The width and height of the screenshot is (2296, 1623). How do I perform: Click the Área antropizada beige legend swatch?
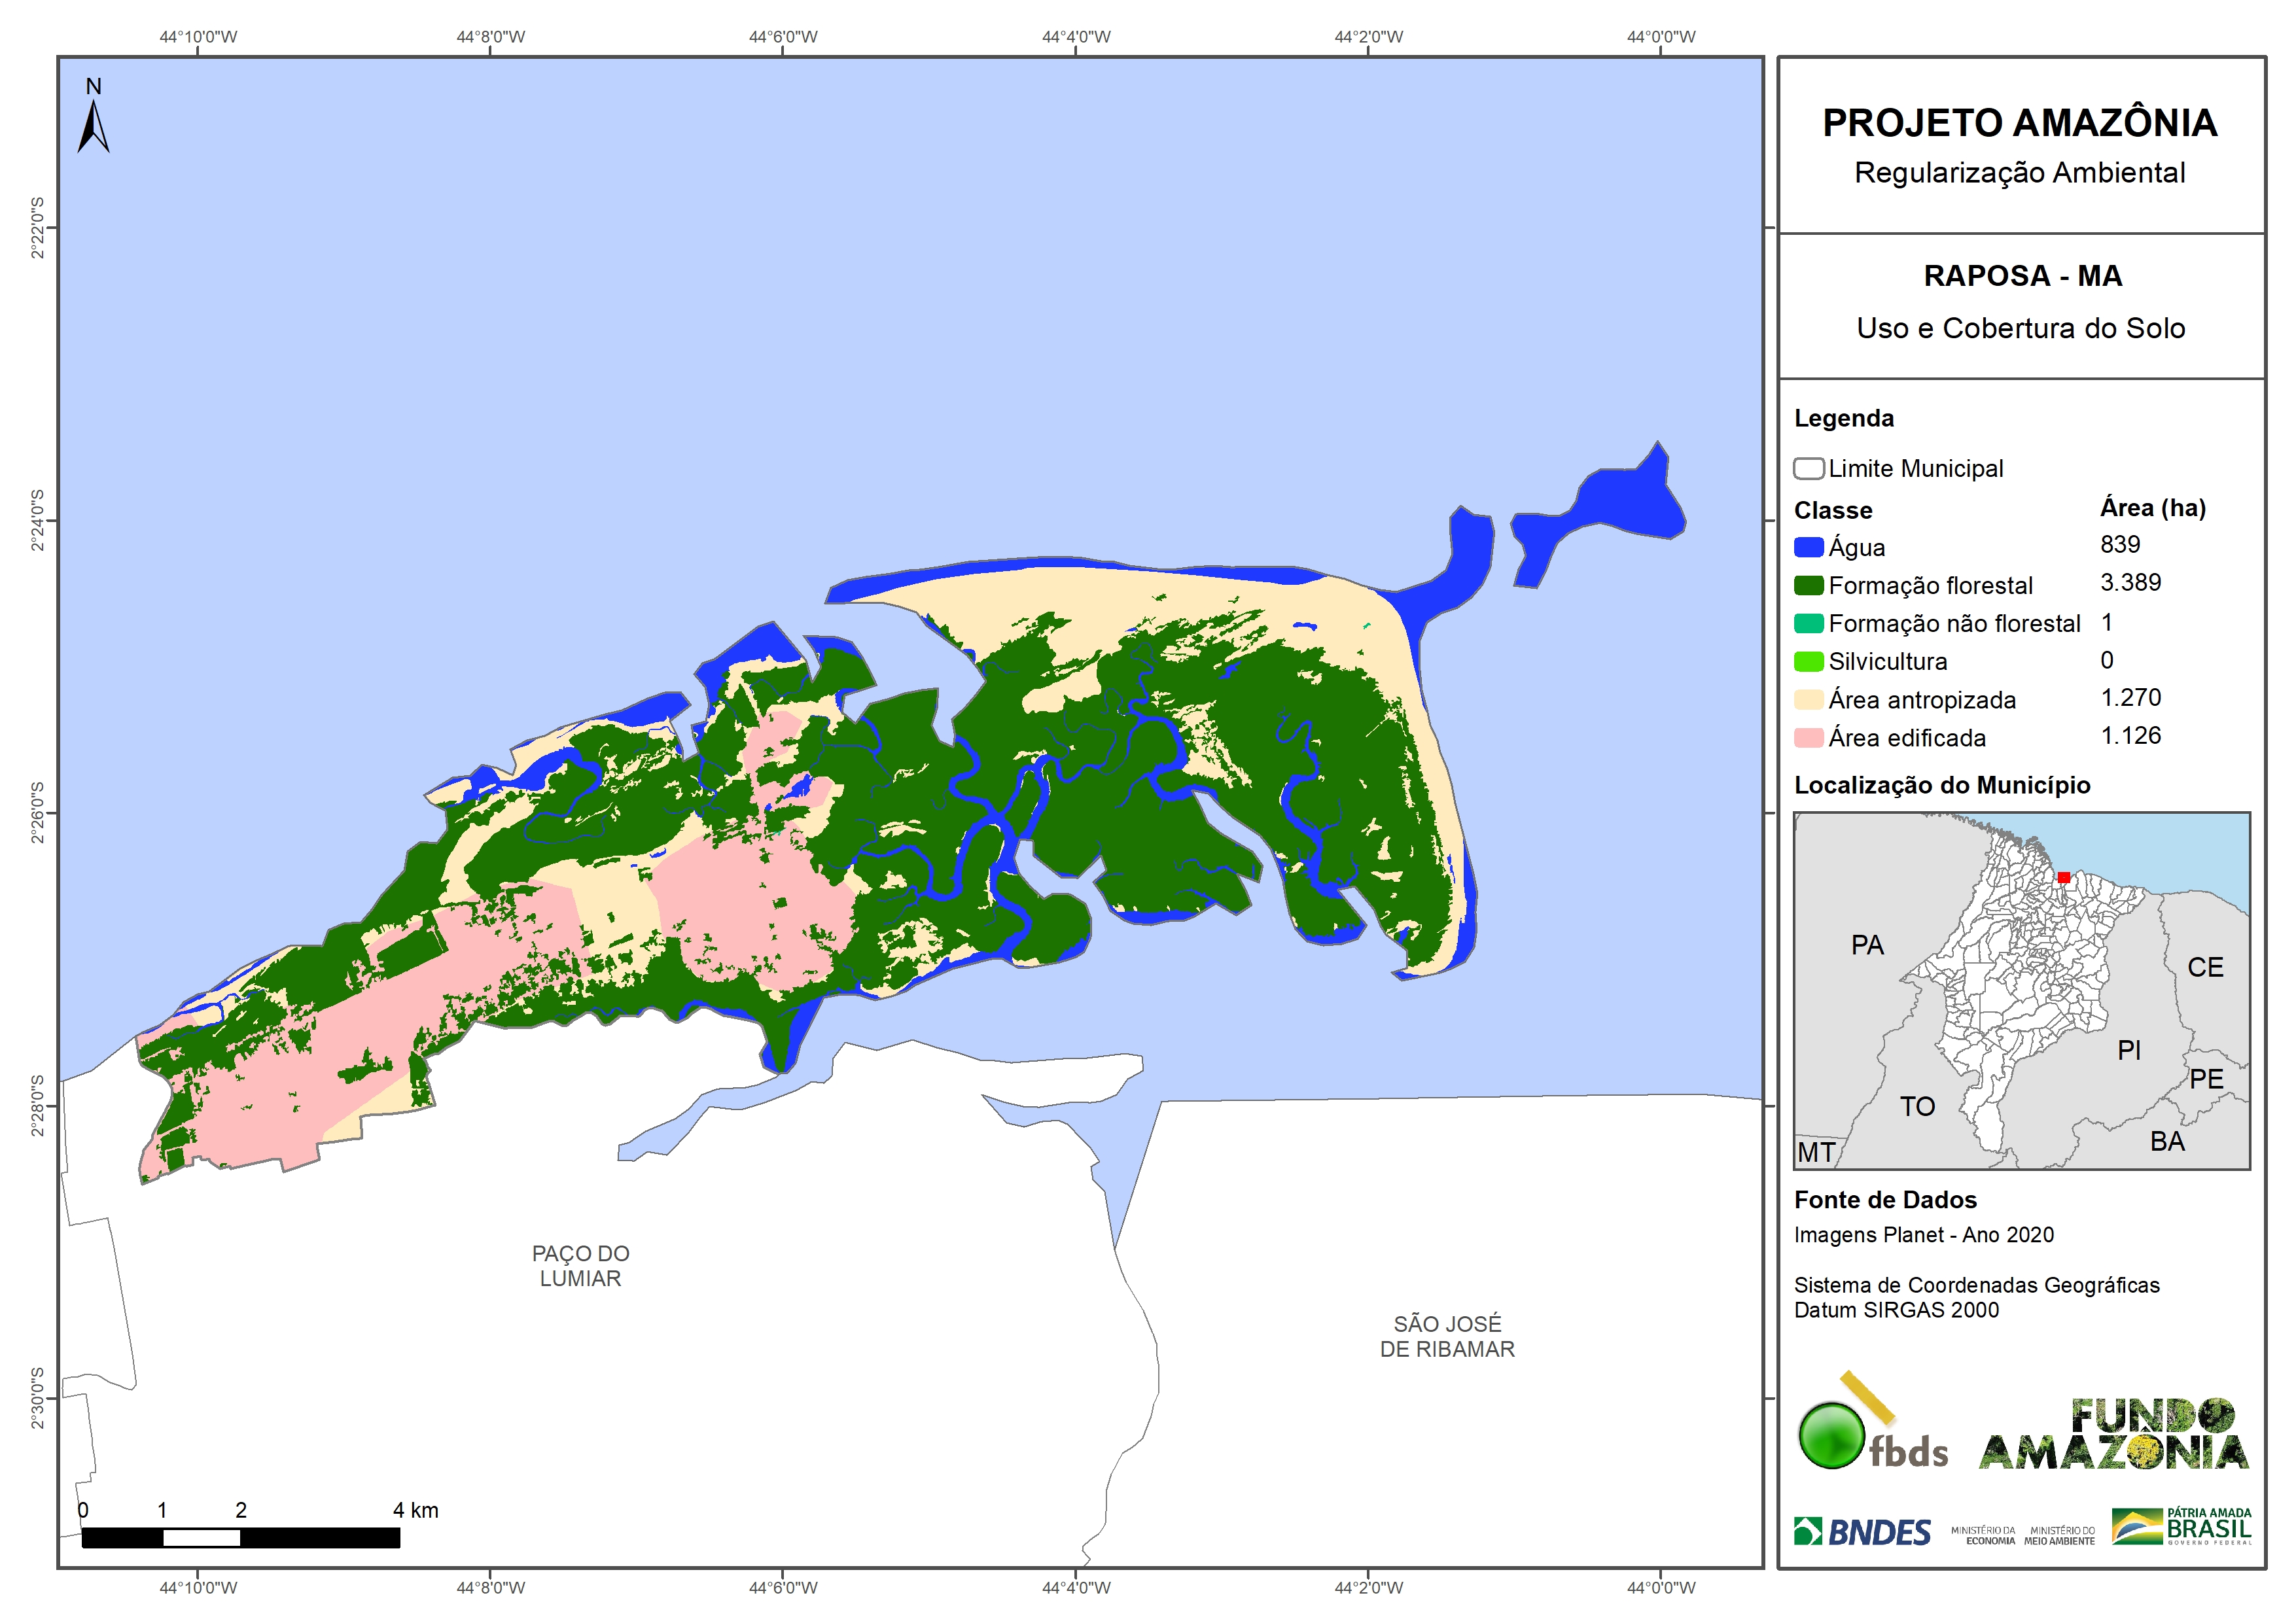tap(1808, 700)
